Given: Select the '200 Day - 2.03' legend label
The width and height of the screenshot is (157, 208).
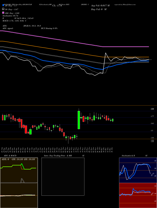Looking at the screenshot, I should (12, 13).
